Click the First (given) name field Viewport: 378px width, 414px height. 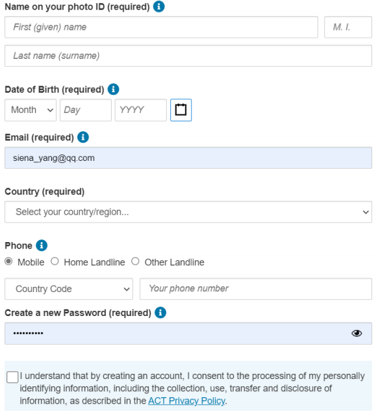coord(161,27)
